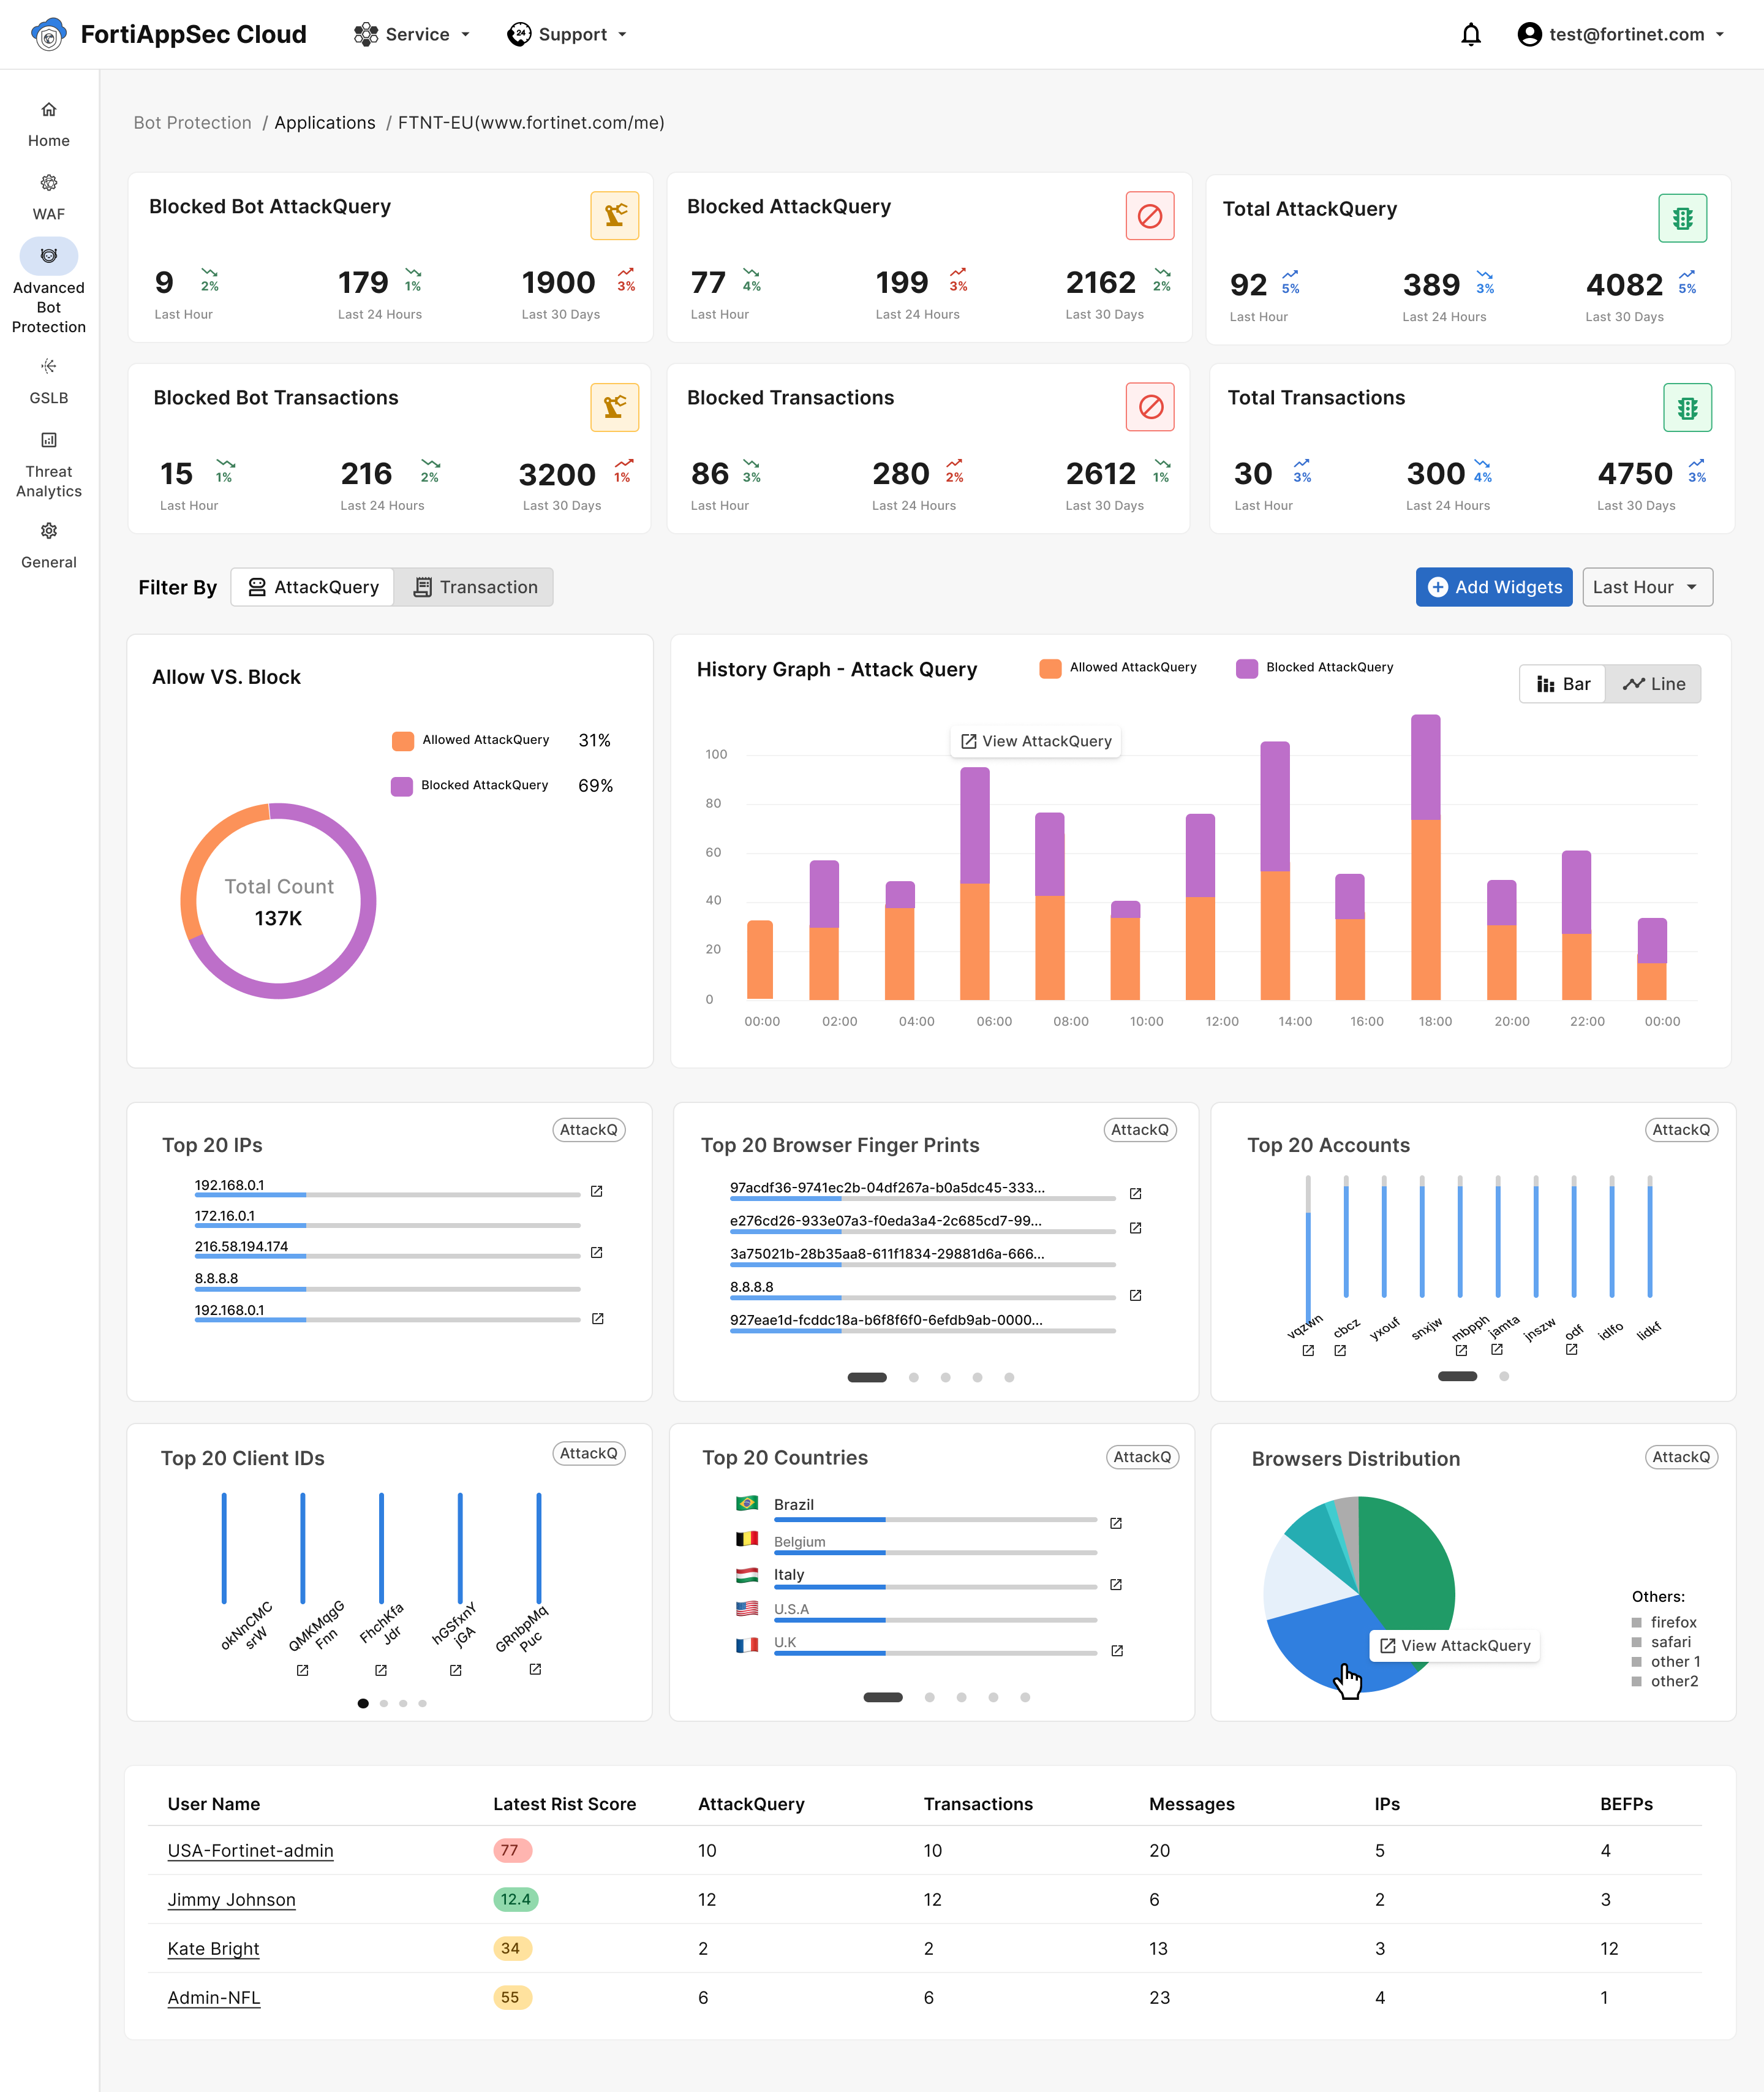The image size is (1764, 2092).
Task: Open the notifications bell icon
Action: (1470, 35)
